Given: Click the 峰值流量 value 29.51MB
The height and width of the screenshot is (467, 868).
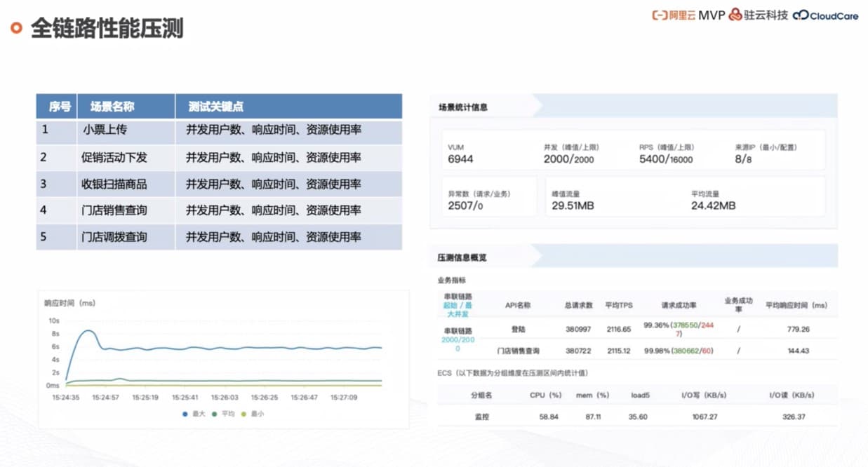Looking at the screenshot, I should pos(574,205).
